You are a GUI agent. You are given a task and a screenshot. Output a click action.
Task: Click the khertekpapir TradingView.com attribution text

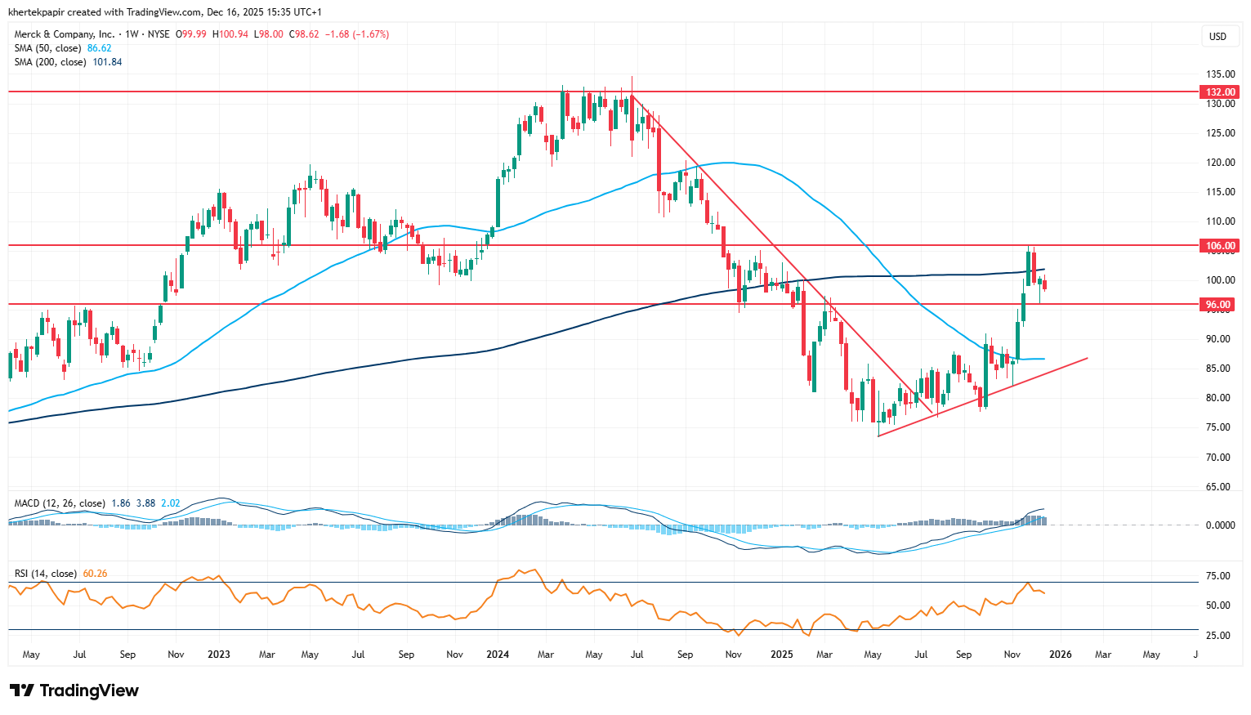pyautogui.click(x=164, y=12)
